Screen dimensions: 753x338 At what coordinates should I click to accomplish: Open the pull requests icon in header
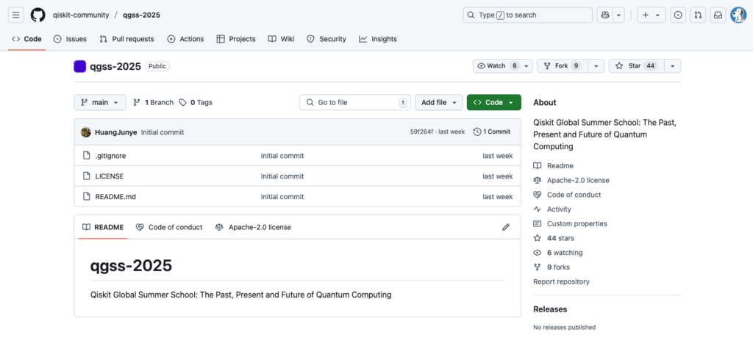click(x=698, y=15)
